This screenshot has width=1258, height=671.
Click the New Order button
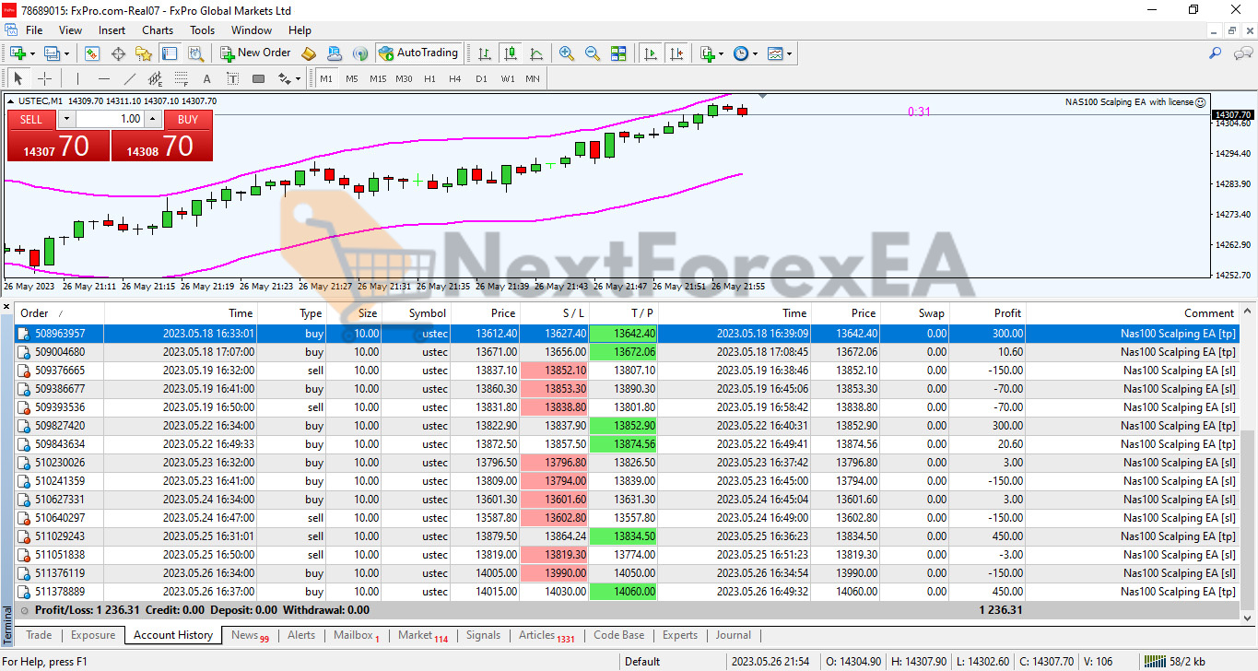(255, 53)
